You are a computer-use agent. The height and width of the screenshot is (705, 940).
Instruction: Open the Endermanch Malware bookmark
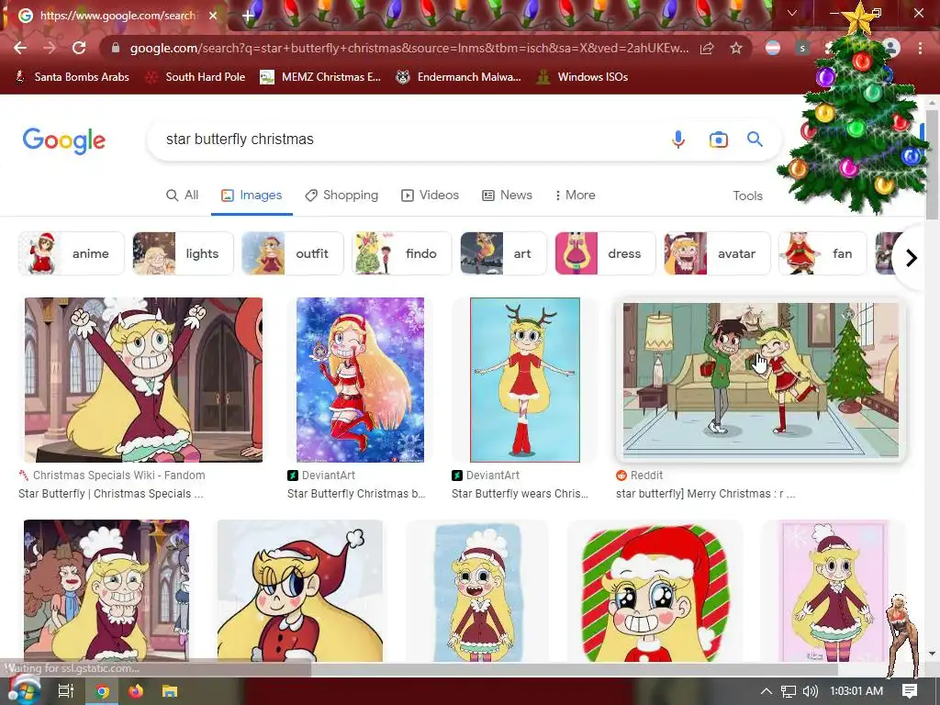pyautogui.click(x=458, y=77)
